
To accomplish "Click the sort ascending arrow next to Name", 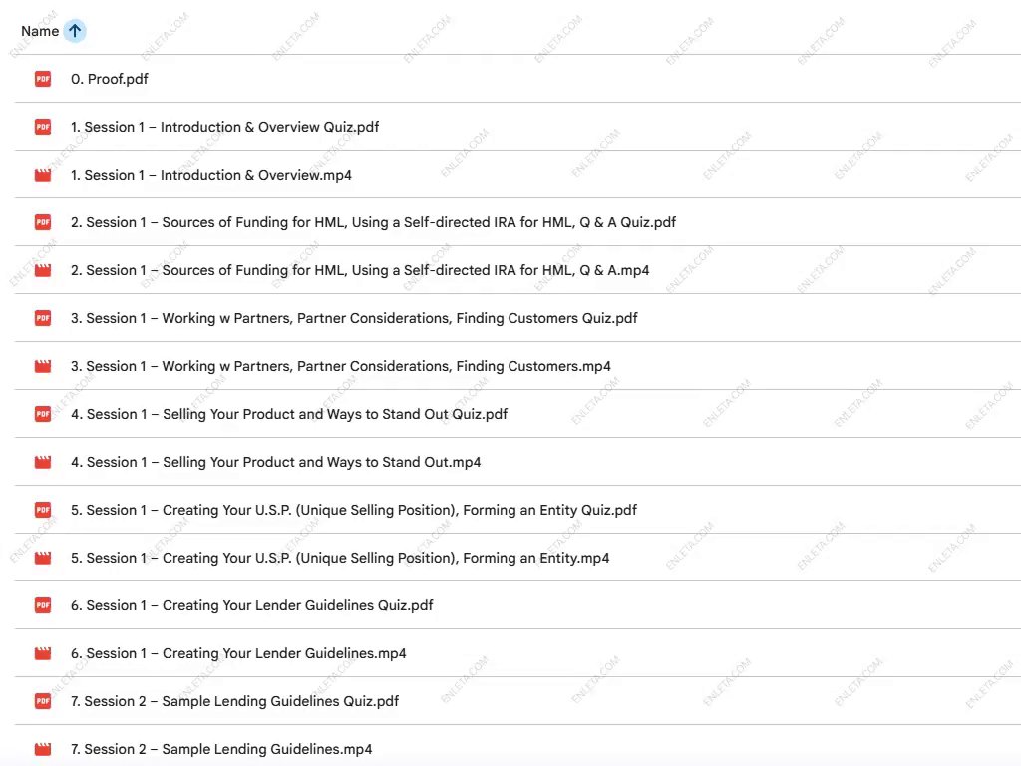I will 75,31.
